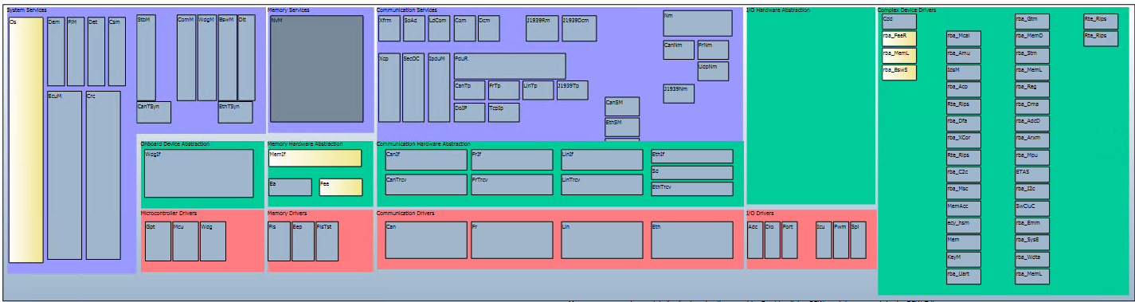Screen dimensions: 1135x302
Task: Open the Det module block
Action: (96, 51)
